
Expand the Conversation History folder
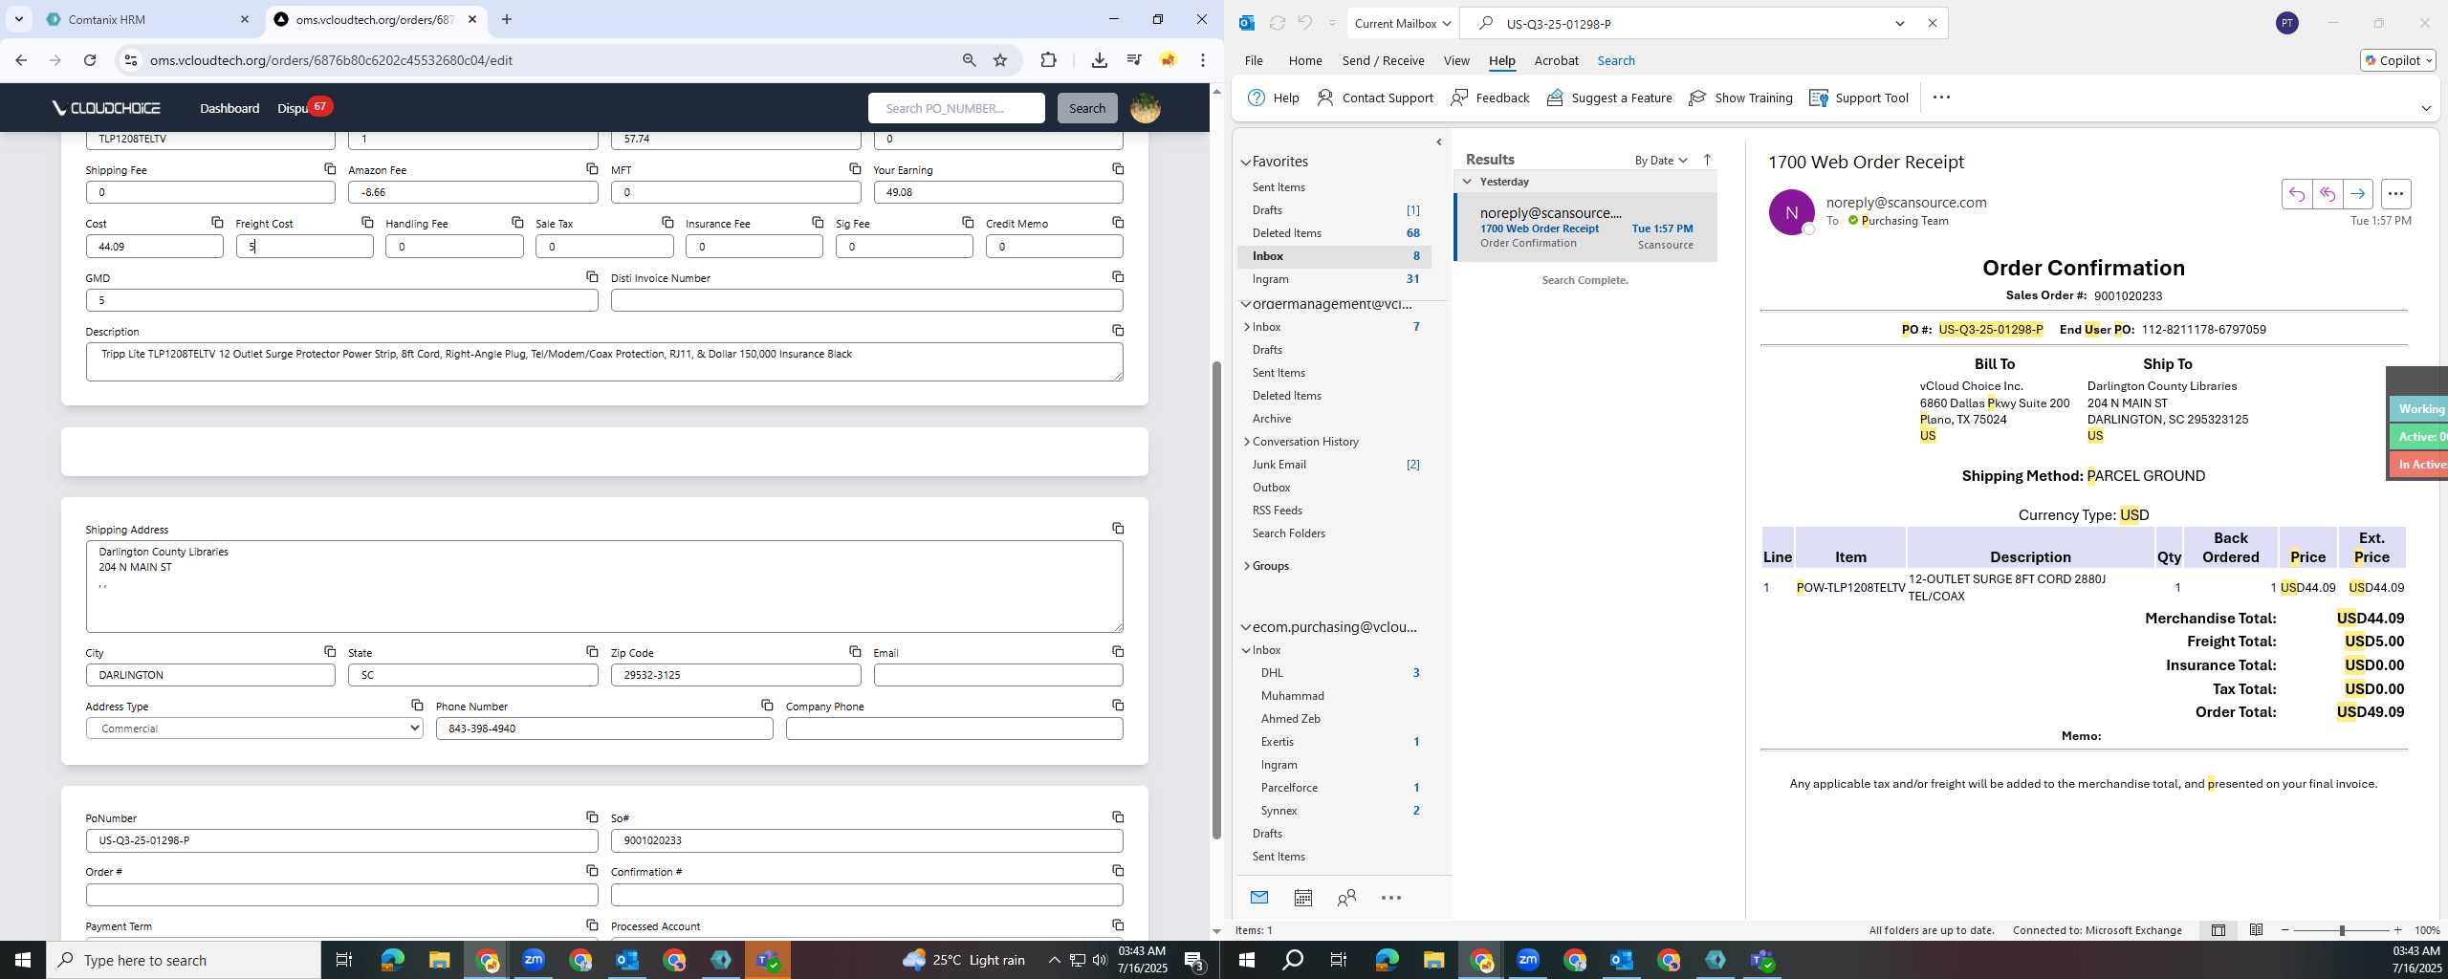coord(1247,442)
